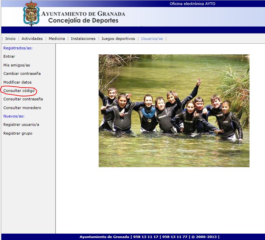Click the Juegos deportivos menu item
Screen dimensions: 265x240
click(118, 39)
